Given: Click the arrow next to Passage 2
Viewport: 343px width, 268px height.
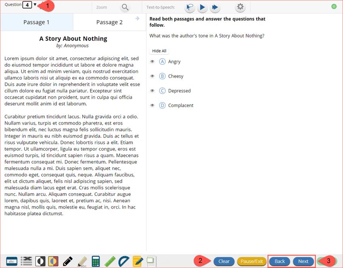Looking at the screenshot, I should [x=137, y=19].
